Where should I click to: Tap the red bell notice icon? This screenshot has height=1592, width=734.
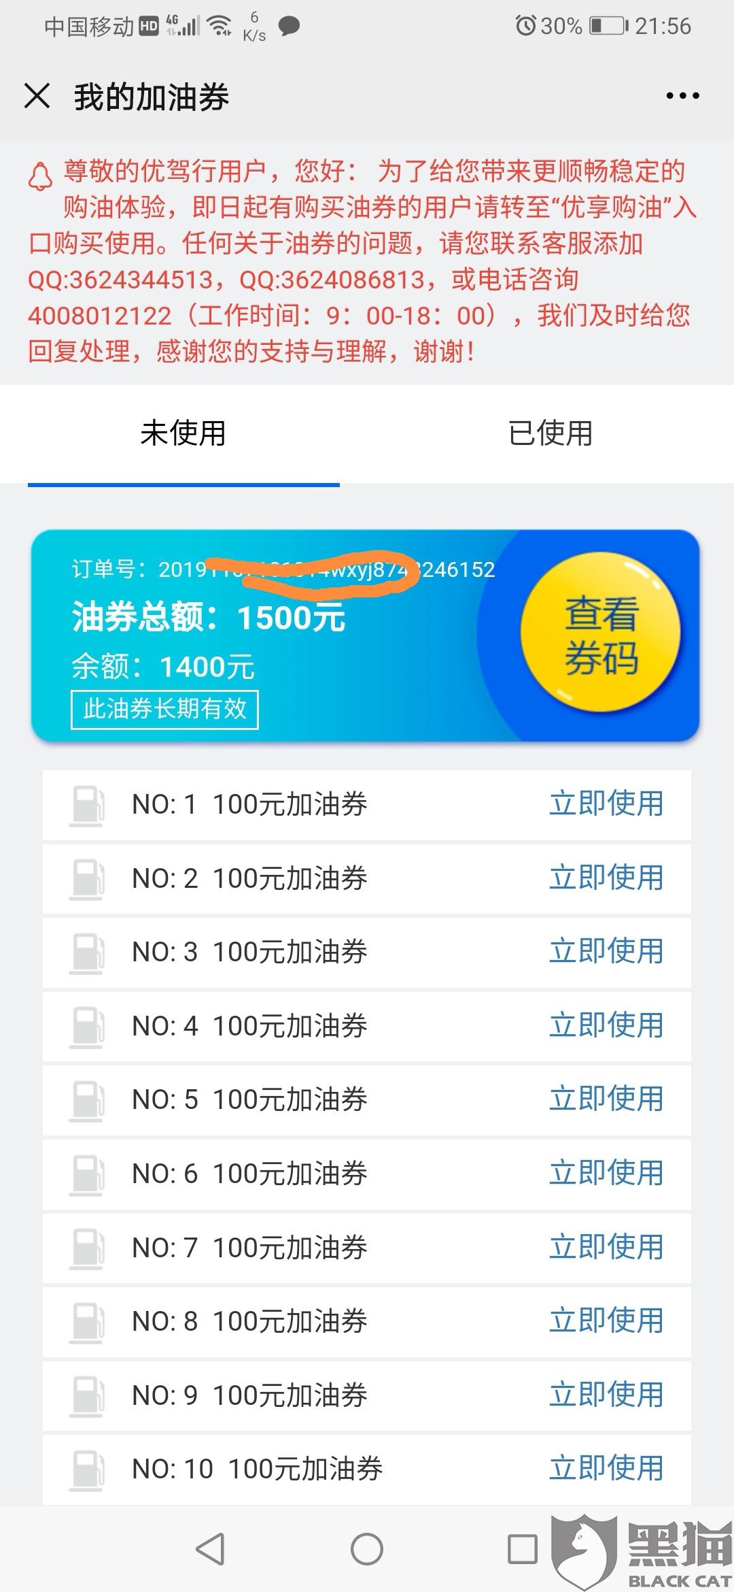(40, 176)
